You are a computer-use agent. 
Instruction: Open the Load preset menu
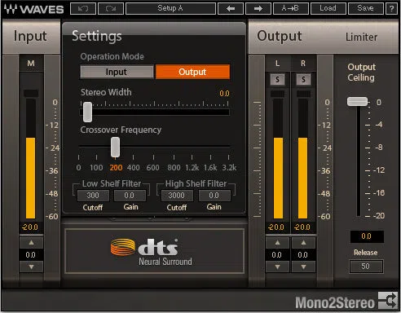coord(328,9)
